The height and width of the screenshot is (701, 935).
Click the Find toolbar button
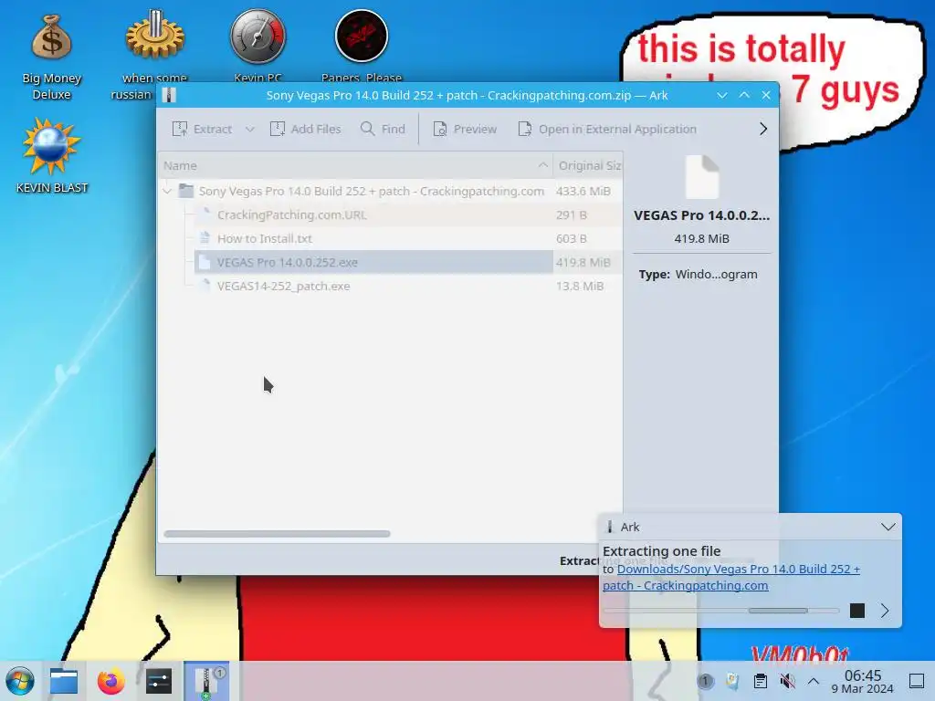coord(383,129)
